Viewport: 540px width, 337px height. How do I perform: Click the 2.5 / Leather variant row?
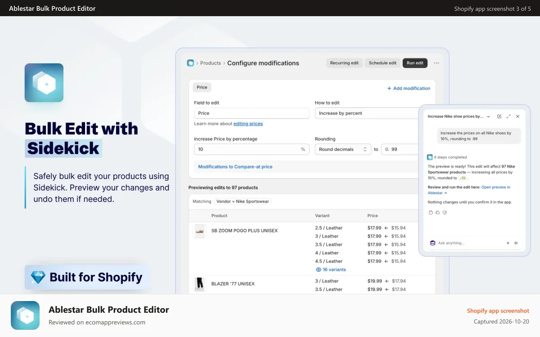click(x=329, y=228)
